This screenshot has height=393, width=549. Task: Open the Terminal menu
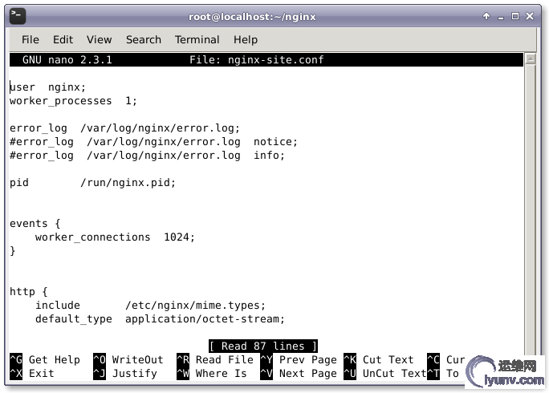pyautogui.click(x=197, y=39)
